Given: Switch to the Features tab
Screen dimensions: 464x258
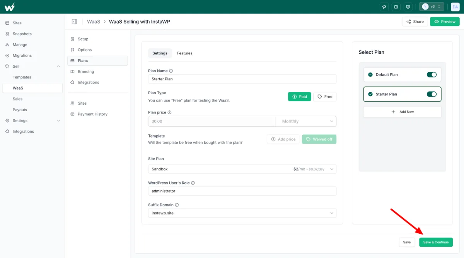Looking at the screenshot, I should [184, 53].
